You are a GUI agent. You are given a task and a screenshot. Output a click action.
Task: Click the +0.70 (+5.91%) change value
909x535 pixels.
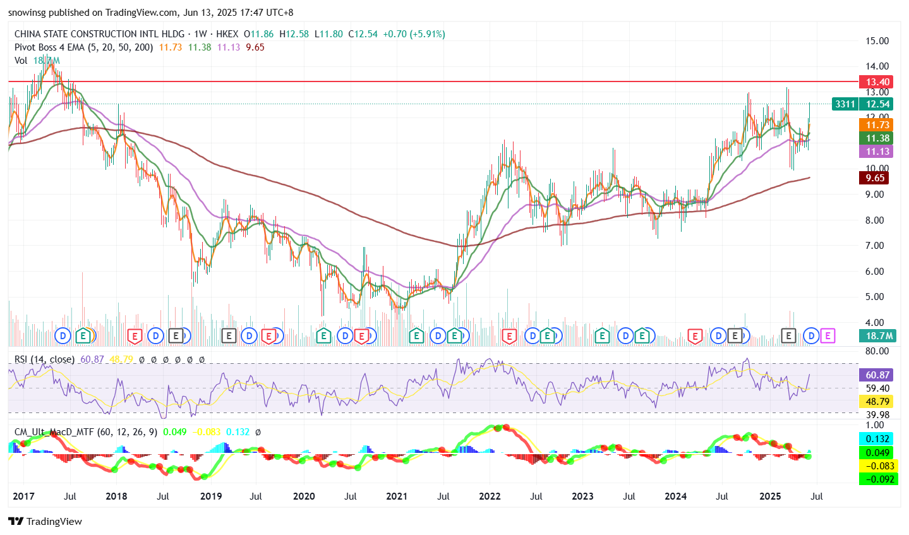pyautogui.click(x=414, y=34)
